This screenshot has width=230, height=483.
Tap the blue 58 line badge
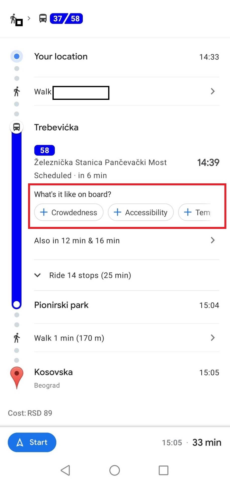(x=44, y=150)
